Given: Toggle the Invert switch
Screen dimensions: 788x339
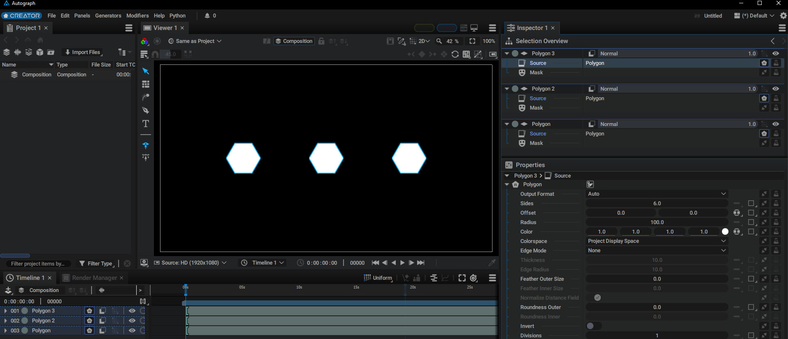Looking at the screenshot, I should [594, 326].
